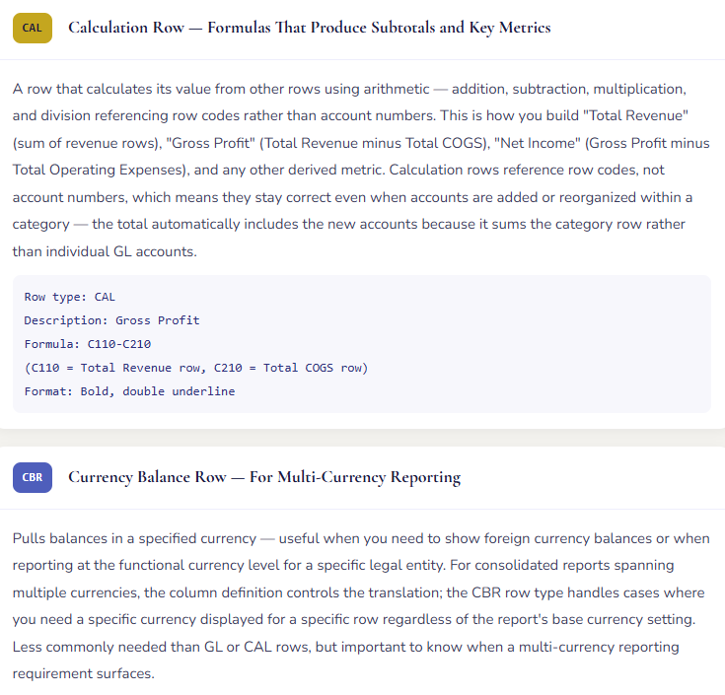The height and width of the screenshot is (695, 725).
Task: Click the yellow CAL badge icon
Action: pos(33,28)
